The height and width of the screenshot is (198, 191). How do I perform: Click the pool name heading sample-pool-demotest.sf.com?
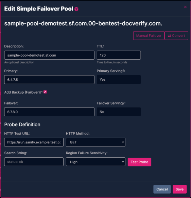coord(83,23)
